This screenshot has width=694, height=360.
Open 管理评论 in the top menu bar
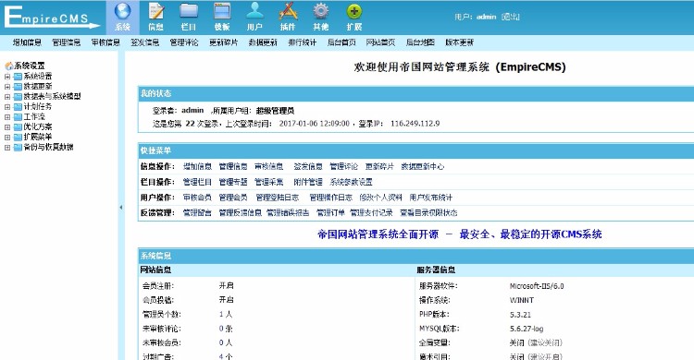[x=184, y=42]
